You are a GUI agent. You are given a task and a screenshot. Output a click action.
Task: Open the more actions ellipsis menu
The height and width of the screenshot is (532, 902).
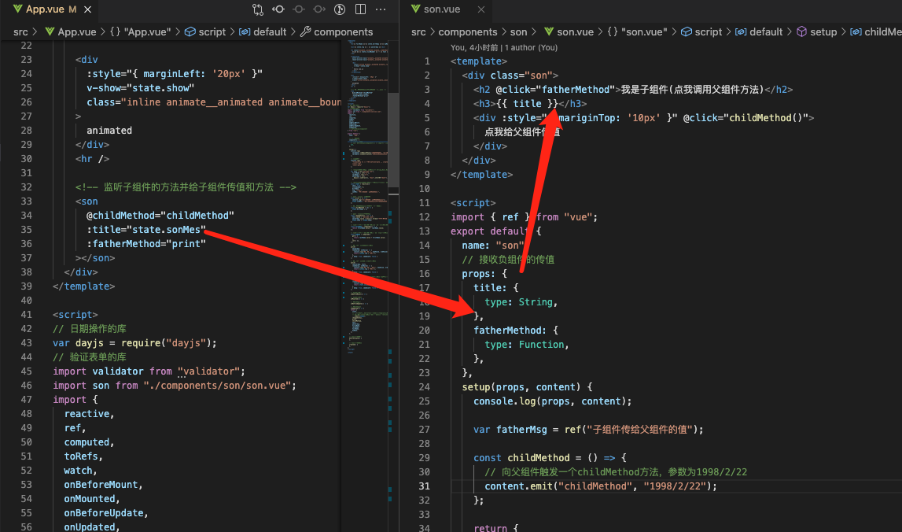tap(381, 9)
